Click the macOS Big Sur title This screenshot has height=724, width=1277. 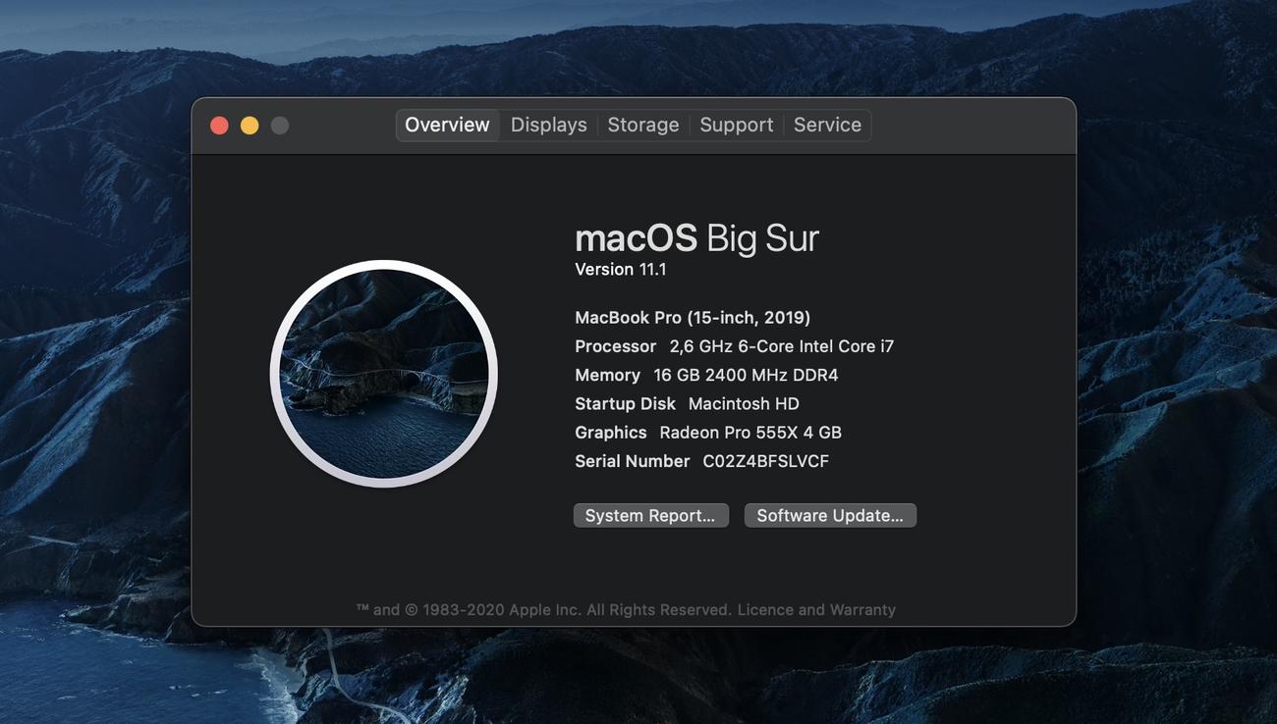696,238
